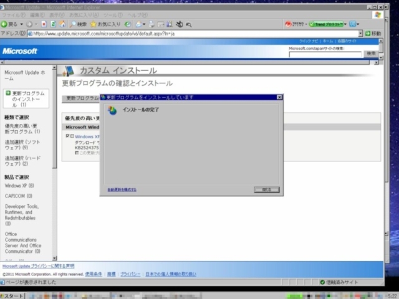Click the dark pointer-like toolbar icon
Viewport: 399px width, 299px height.
[x=180, y=24]
